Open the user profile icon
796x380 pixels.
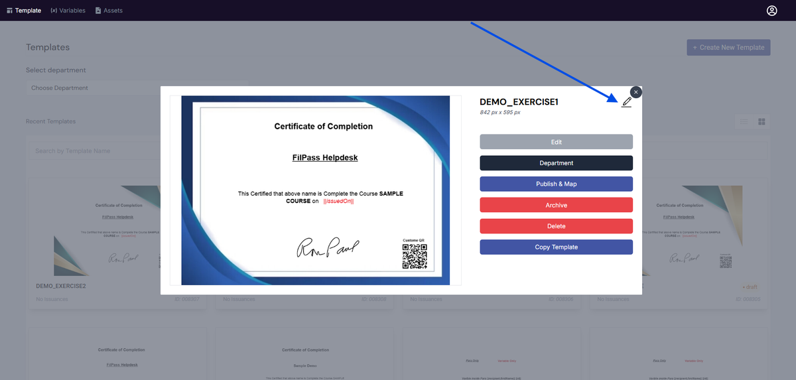point(771,11)
